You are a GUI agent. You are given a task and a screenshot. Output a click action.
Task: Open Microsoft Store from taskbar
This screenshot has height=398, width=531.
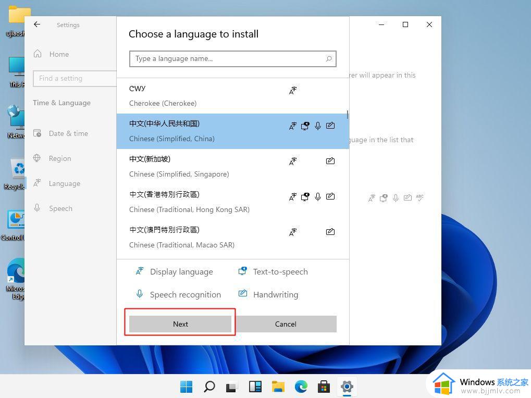pos(324,387)
